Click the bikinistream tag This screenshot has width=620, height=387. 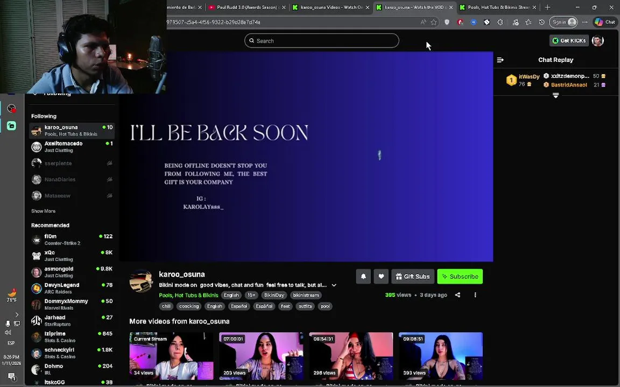306,296
